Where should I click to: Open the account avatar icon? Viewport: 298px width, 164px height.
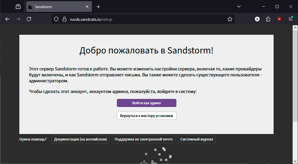pyautogui.click(x=257, y=19)
